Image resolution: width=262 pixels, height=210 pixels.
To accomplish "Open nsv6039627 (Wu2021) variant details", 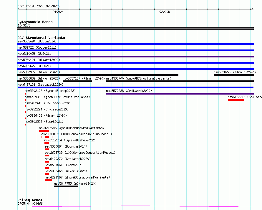I will pos(34,66).
